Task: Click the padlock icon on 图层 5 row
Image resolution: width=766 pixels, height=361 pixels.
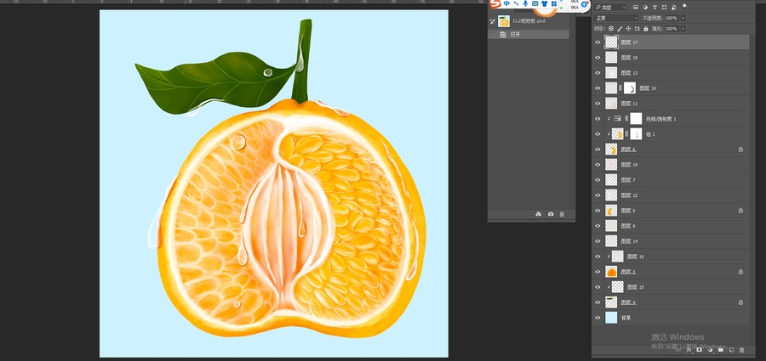Action: tap(741, 211)
